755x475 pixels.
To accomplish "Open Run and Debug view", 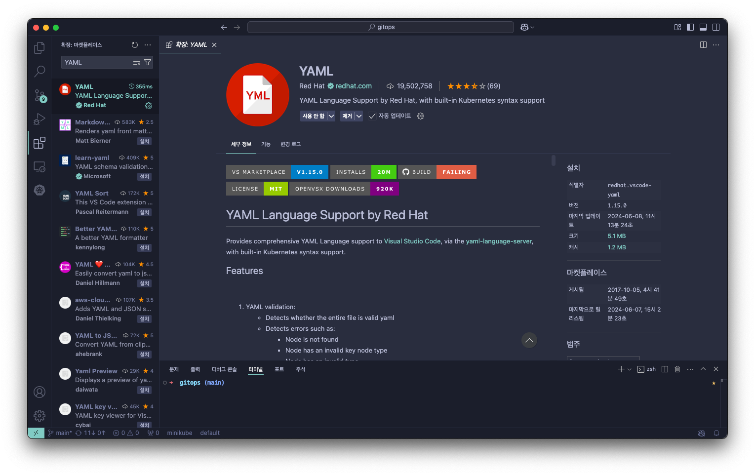I will (40, 119).
